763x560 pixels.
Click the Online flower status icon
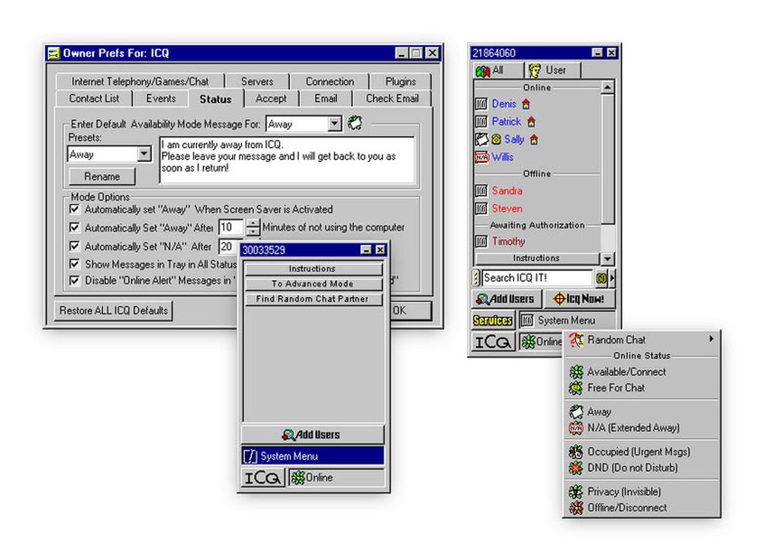528,342
